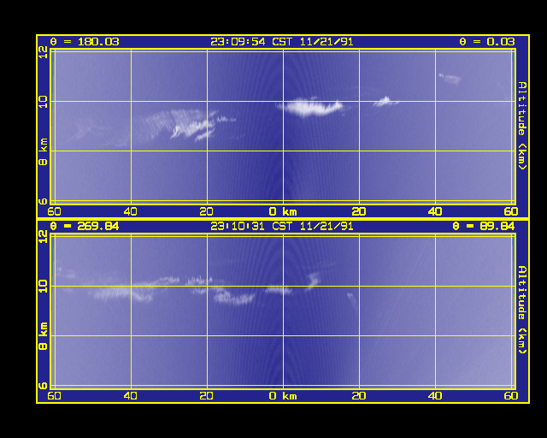Click the 20 label left of center, lower plot
547x438 pixels.
[207, 396]
